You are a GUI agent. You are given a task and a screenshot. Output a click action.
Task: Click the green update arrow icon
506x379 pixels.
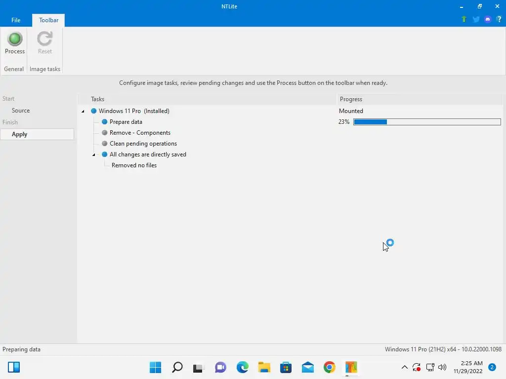point(464,19)
